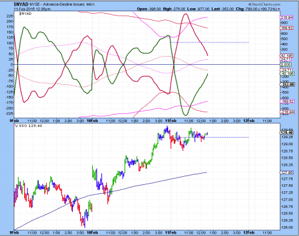Click the red 169.52 value tag
Image resolution: width=299 pixels, height=236 pixels.
coord(287,28)
